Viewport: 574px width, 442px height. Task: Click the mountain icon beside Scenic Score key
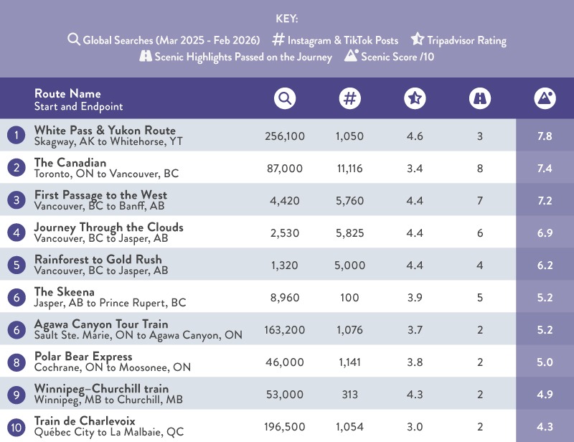(x=352, y=56)
